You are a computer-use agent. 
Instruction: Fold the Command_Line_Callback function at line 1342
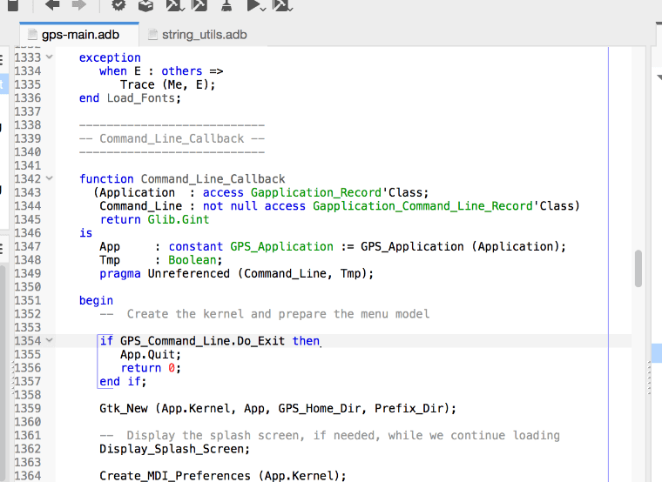(x=49, y=178)
